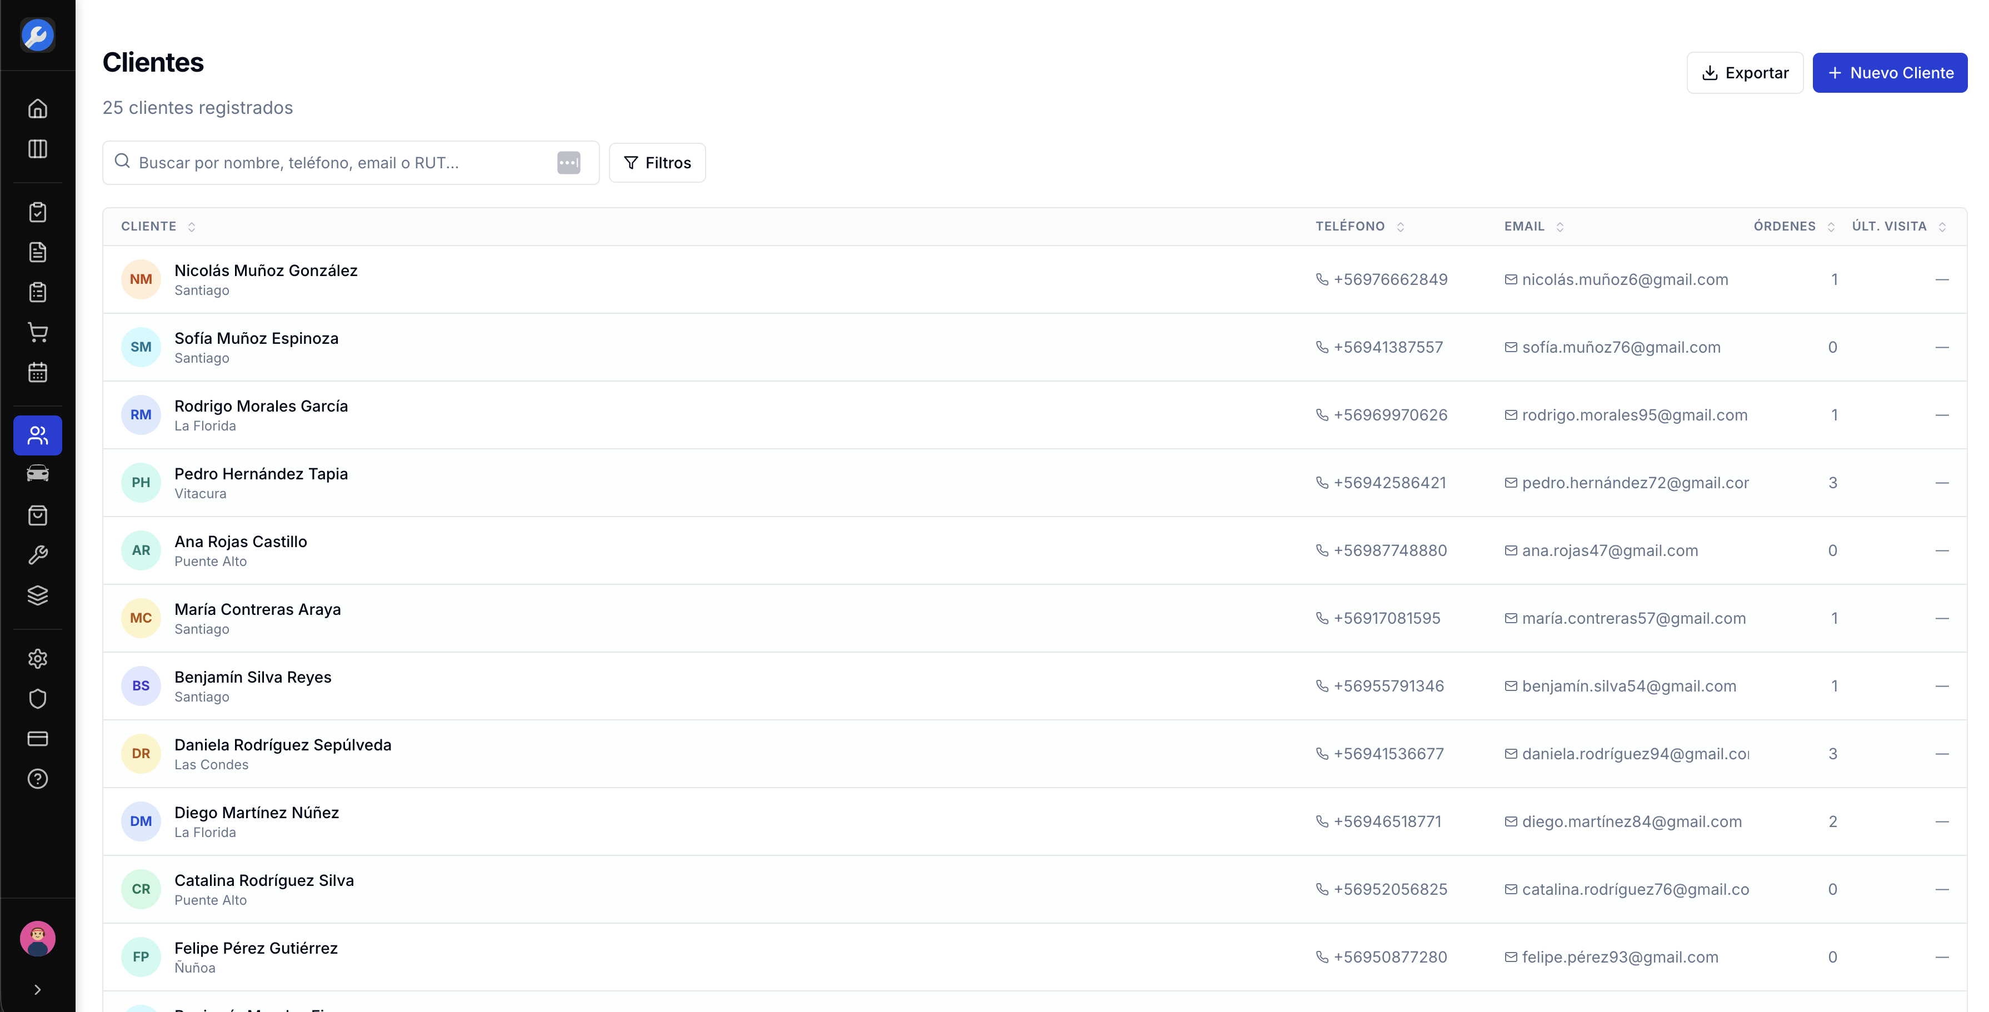Image resolution: width=1989 pixels, height=1012 pixels.
Task: Open the help question mark icon
Action: 37,779
